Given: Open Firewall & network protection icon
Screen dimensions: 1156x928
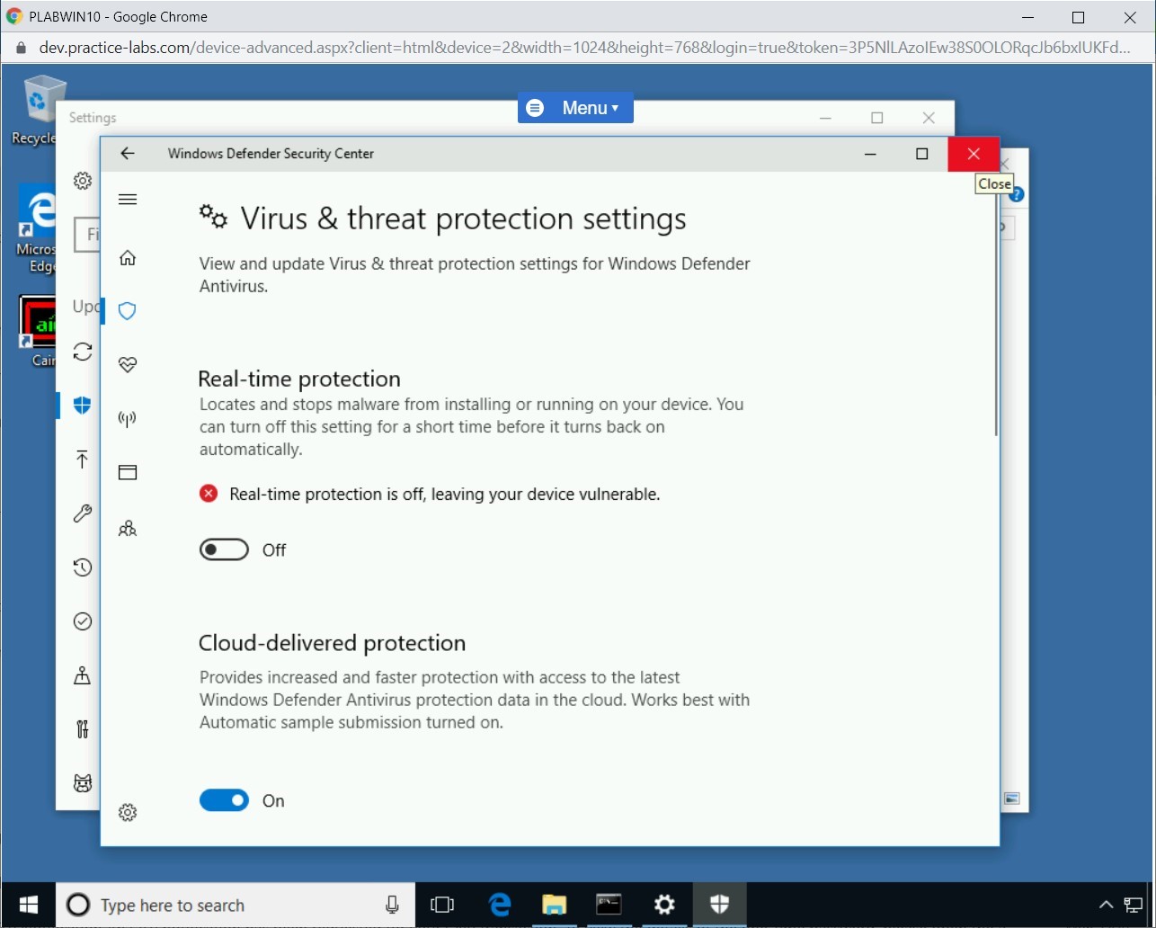Looking at the screenshot, I should pyautogui.click(x=128, y=419).
